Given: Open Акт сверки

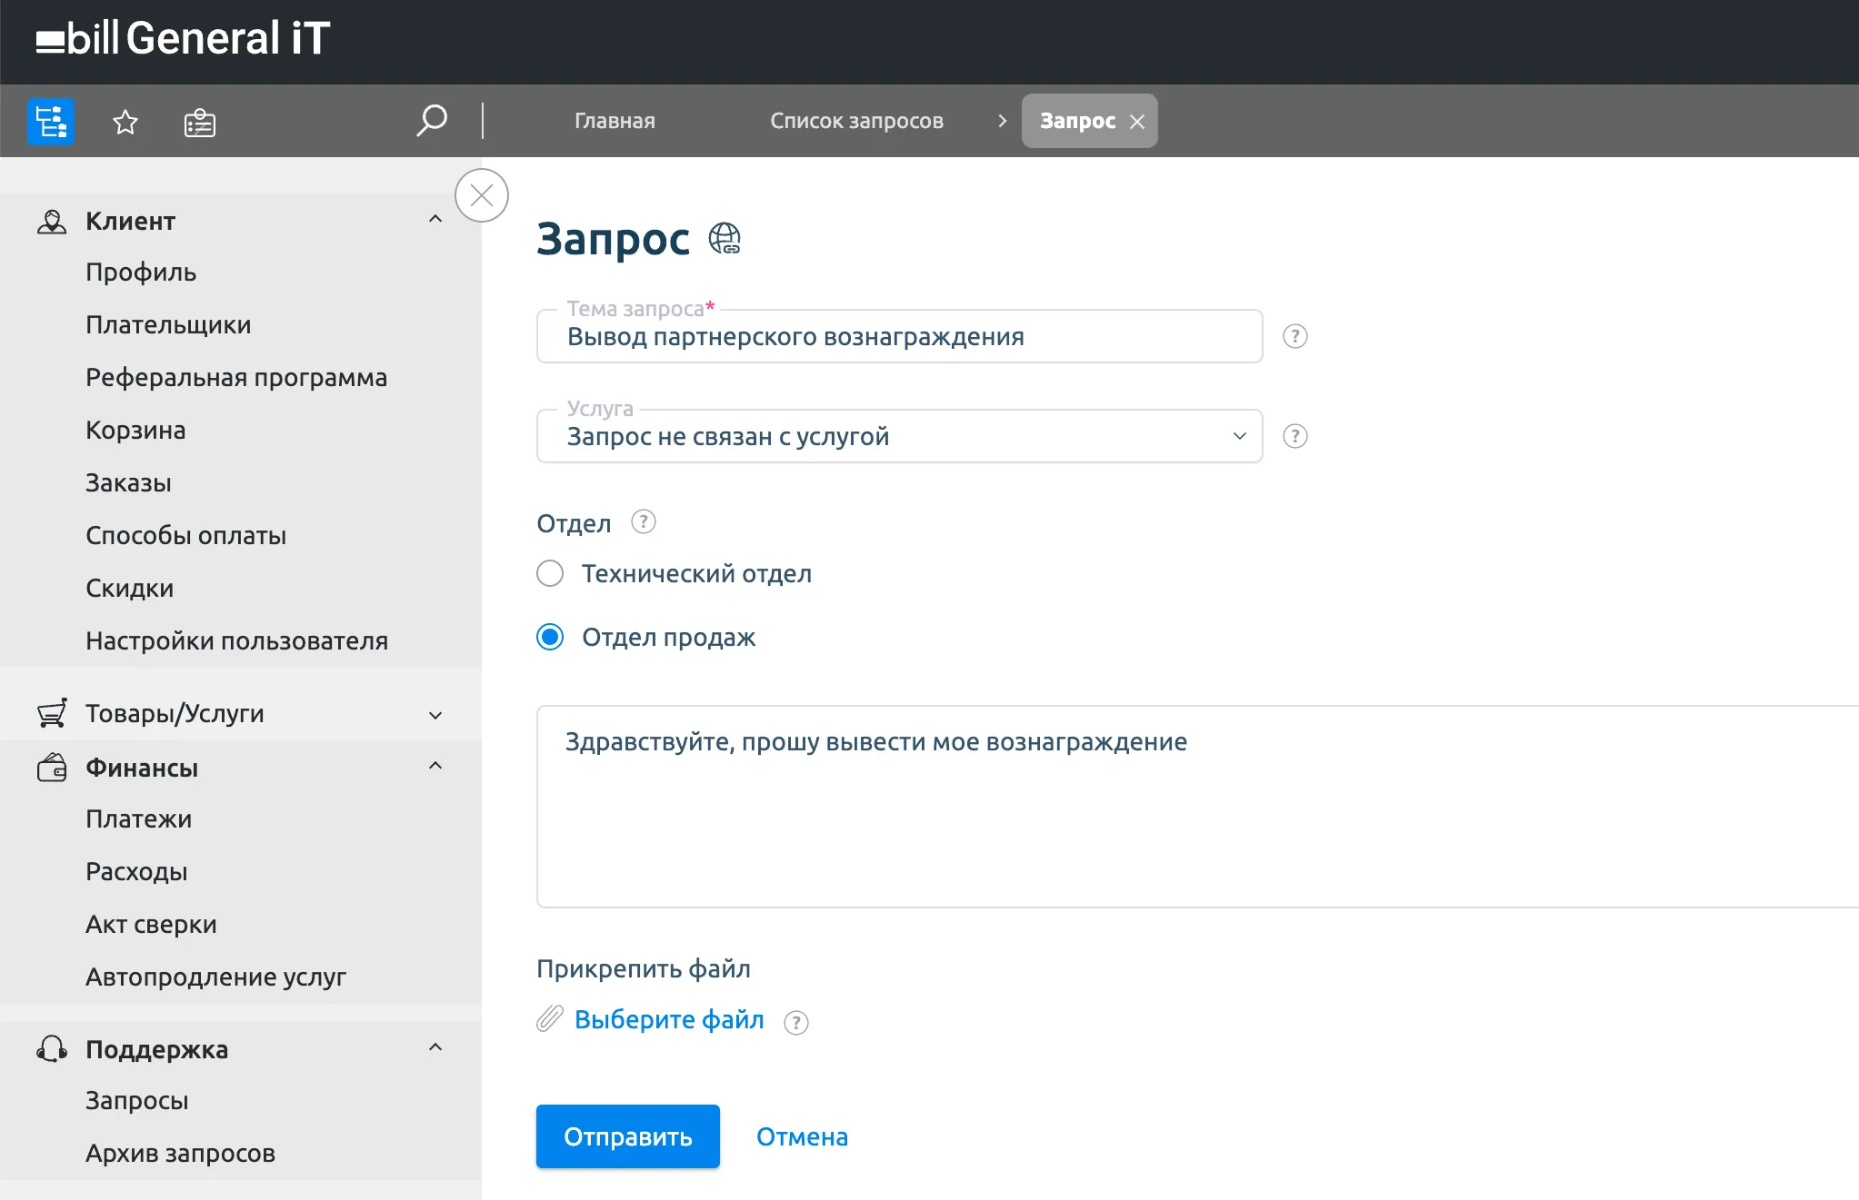Looking at the screenshot, I should pyautogui.click(x=151, y=924).
